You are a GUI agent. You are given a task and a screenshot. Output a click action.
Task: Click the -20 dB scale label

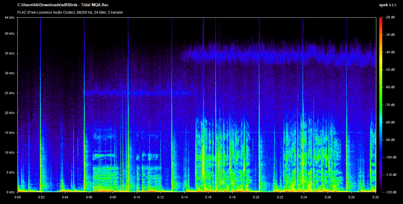pos(390,17)
